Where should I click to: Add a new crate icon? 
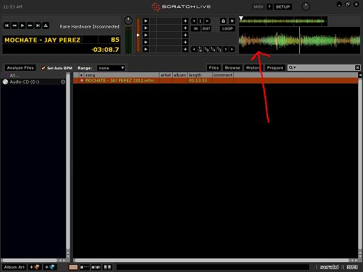[x=35, y=267]
